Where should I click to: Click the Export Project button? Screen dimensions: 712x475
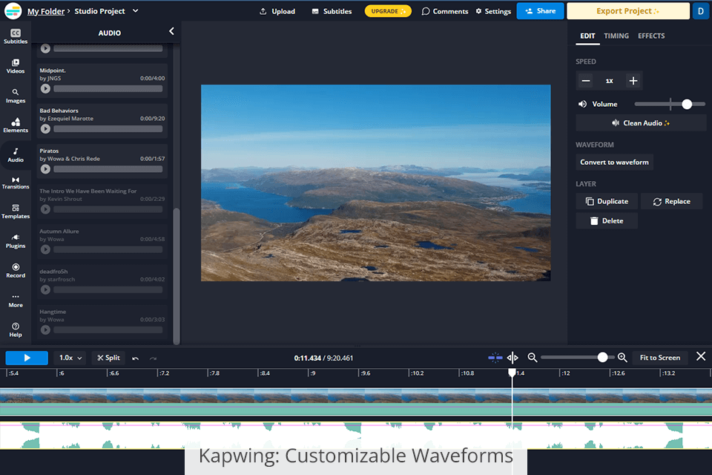628,11
